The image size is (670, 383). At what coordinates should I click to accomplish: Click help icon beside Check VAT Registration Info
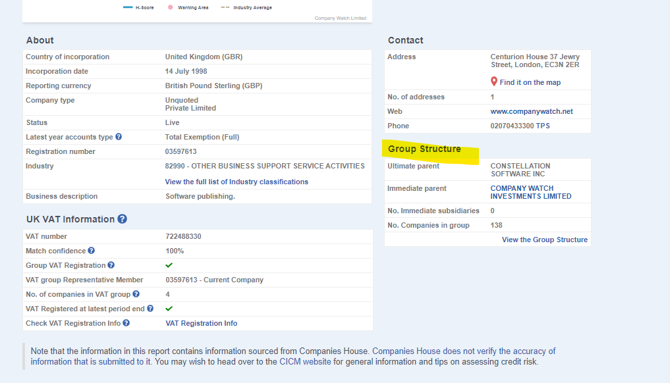click(x=126, y=323)
